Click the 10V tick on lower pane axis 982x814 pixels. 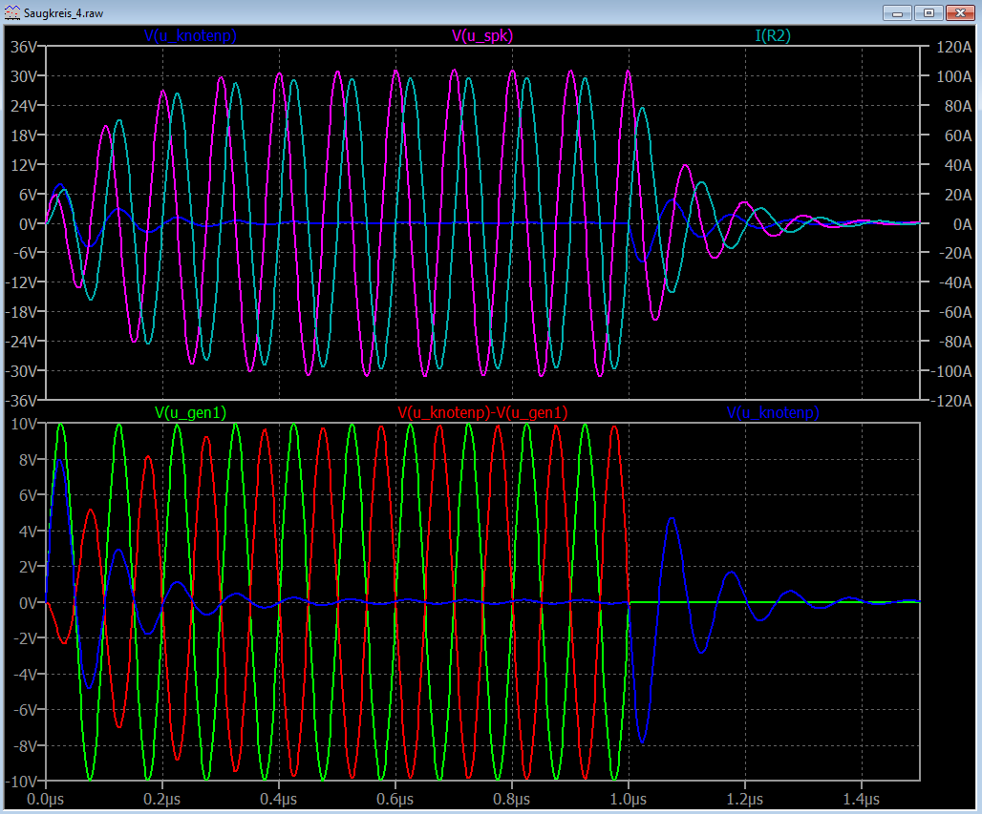(x=24, y=423)
